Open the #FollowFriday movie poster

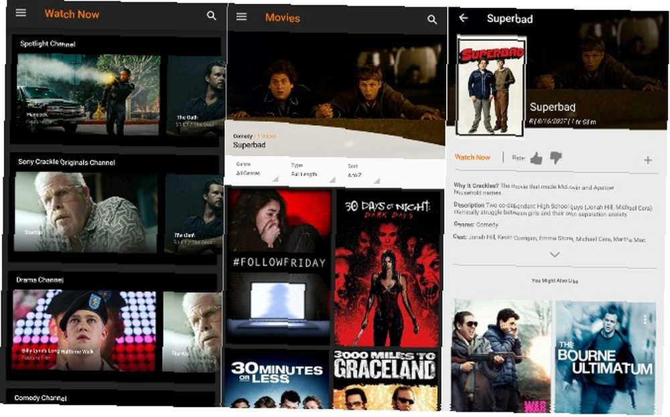tap(279, 267)
